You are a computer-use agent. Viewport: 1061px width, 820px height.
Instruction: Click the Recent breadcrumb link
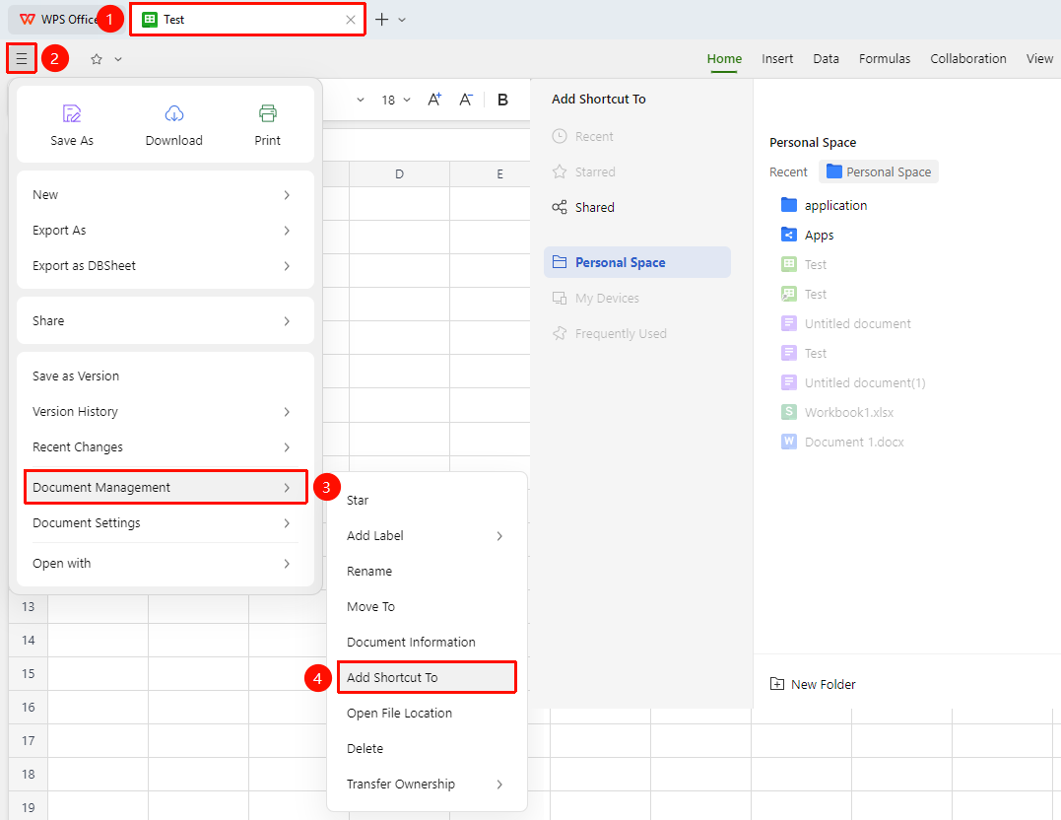coord(788,172)
